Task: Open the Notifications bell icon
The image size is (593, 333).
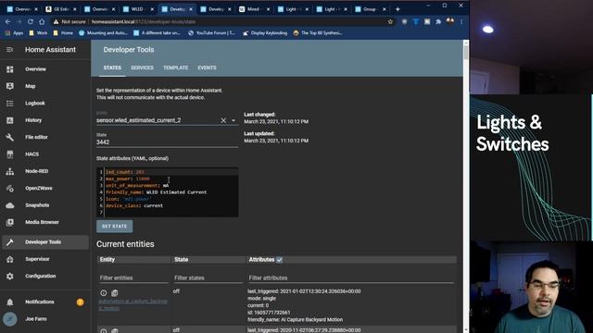Action: tap(10, 302)
